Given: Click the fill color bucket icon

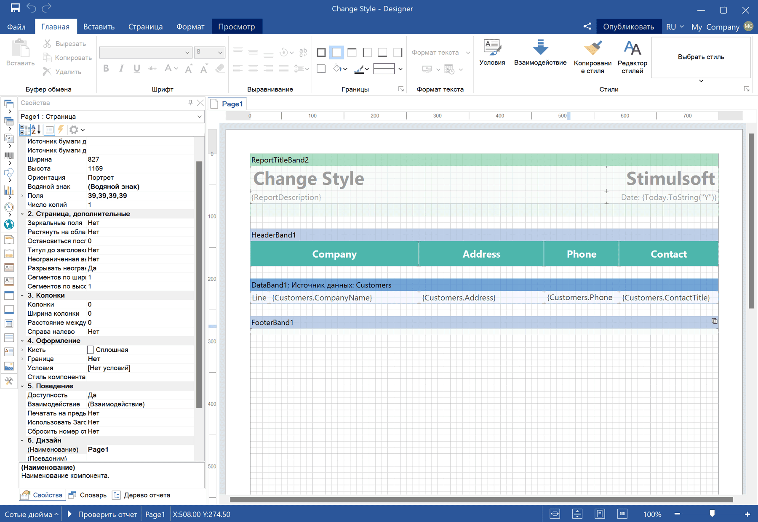Looking at the screenshot, I should pyautogui.click(x=337, y=69).
